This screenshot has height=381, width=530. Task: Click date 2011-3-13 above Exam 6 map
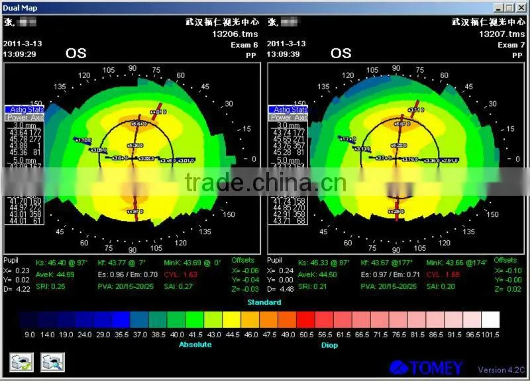coord(23,44)
